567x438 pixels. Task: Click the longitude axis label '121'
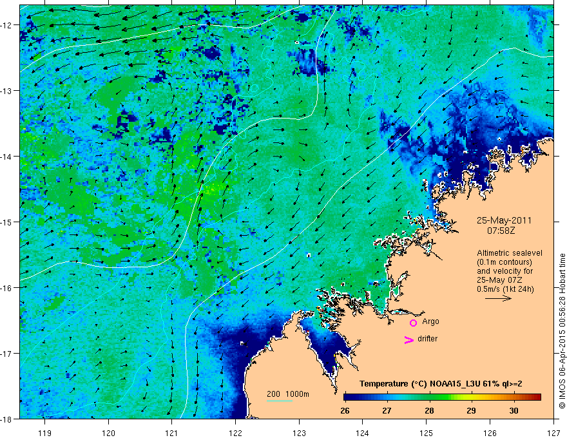click(x=172, y=433)
